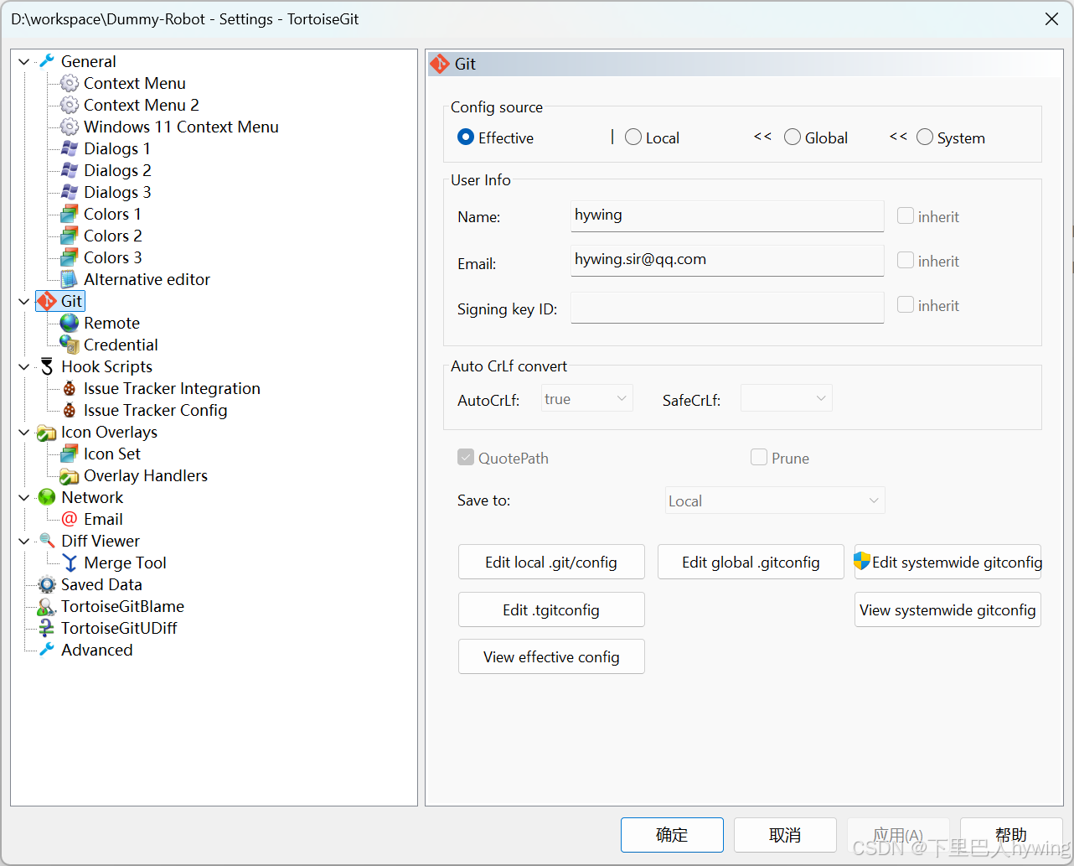Click the Colors 3 palette icon
Screen dimensions: 1074x866
(x=70, y=257)
